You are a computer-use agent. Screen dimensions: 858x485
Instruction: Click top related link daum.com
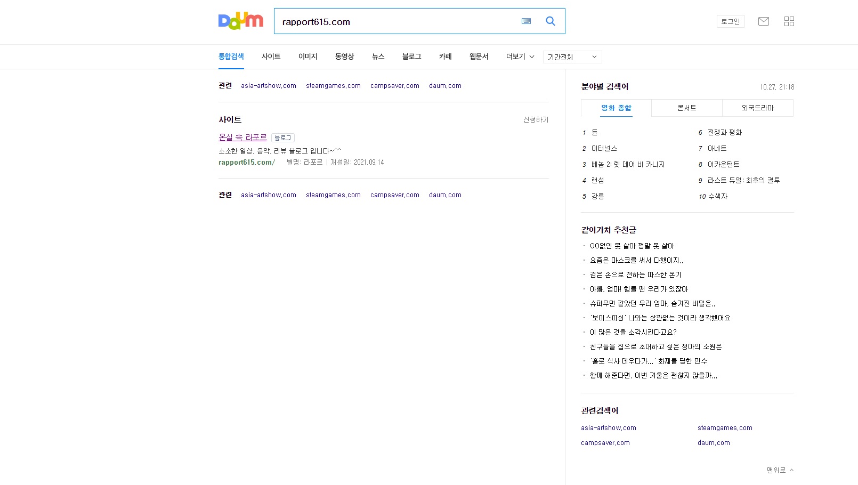tap(445, 86)
